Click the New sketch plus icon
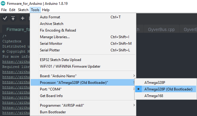This screenshot has width=197, height=116. (x=23, y=18)
